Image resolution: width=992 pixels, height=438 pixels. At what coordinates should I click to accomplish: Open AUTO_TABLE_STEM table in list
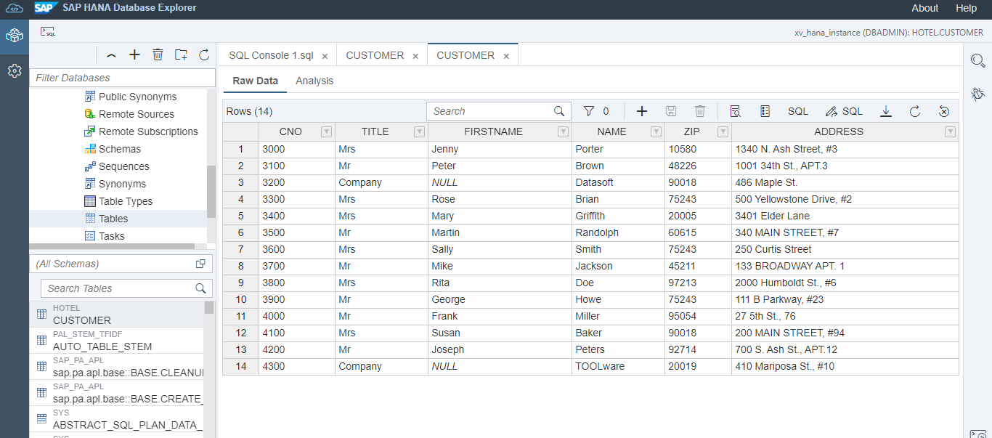[x=117, y=341]
